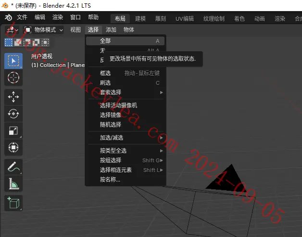
Task: Open the 编辑 menu
Action: pyautogui.click(x=40, y=17)
